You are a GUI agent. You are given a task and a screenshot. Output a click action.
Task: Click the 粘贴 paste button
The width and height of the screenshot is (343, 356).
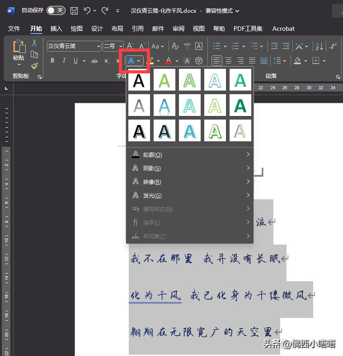(x=19, y=51)
